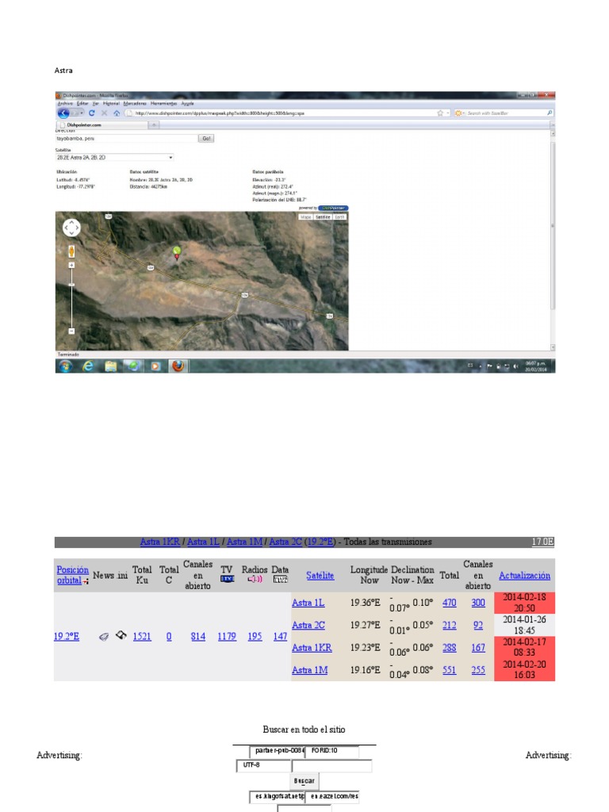This screenshot has height=812, width=609.
Task: Click the map pan control circle
Action: (71, 228)
